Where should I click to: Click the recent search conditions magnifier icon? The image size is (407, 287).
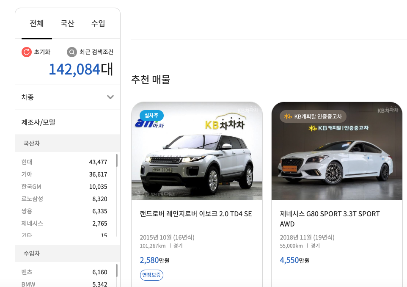[72, 52]
